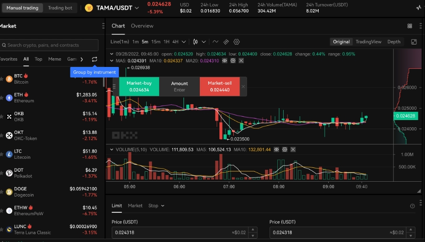The width and height of the screenshot is (425, 242).
Task: Select Market order tab
Action: [135, 206]
